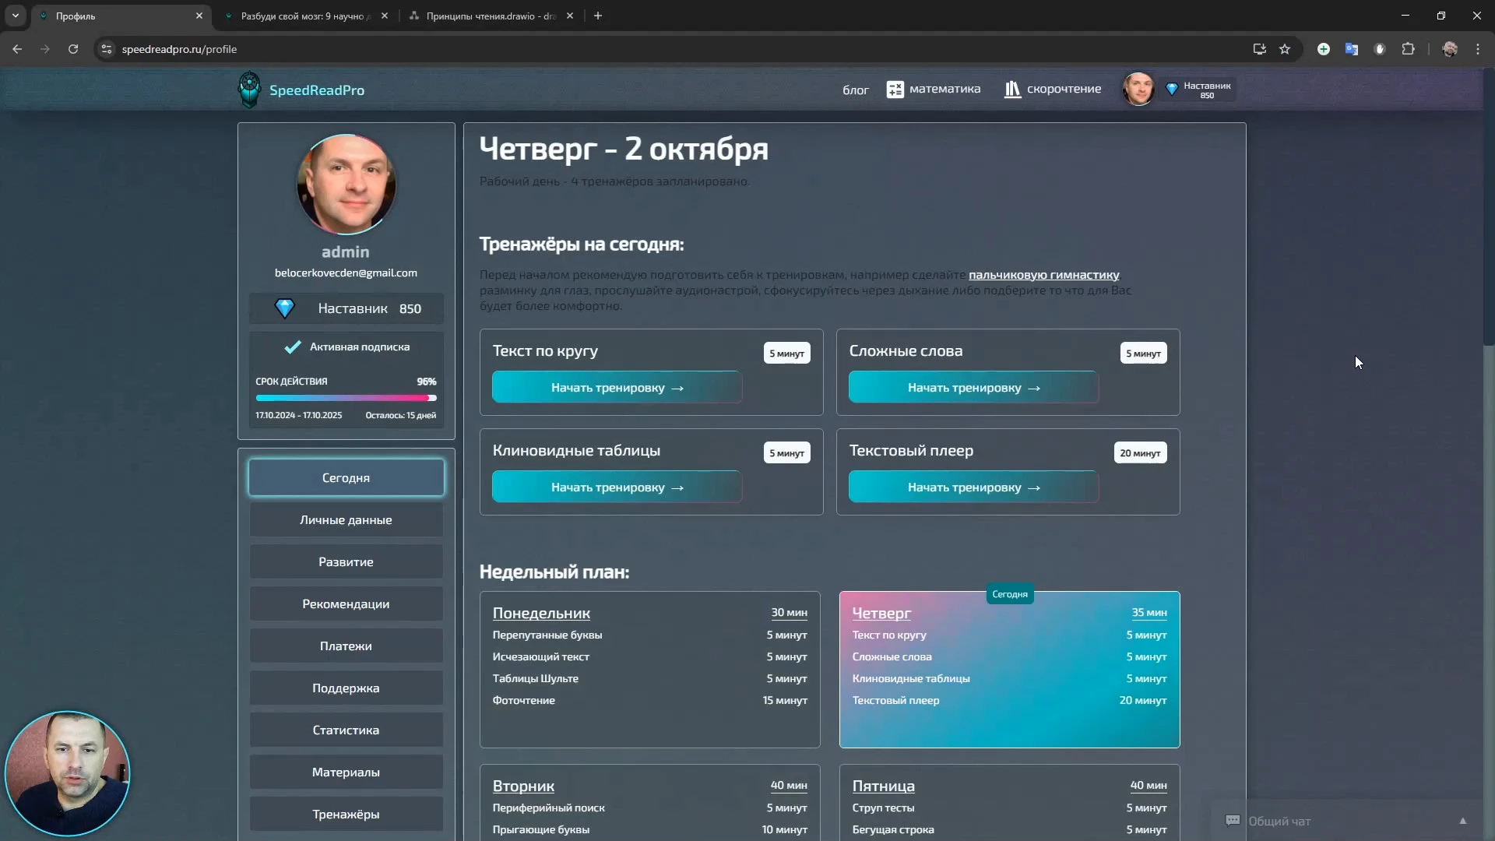This screenshot has height=841, width=1495.
Task: Open the green plus extension icon
Action: tap(1324, 49)
